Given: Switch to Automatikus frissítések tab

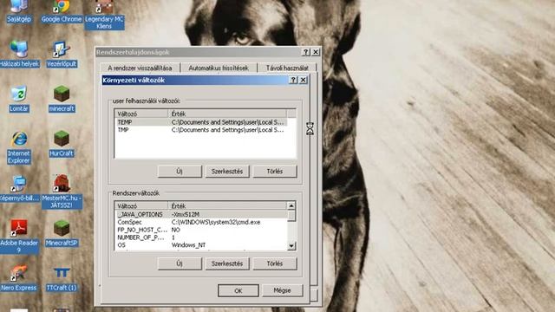Looking at the screenshot, I should point(219,68).
